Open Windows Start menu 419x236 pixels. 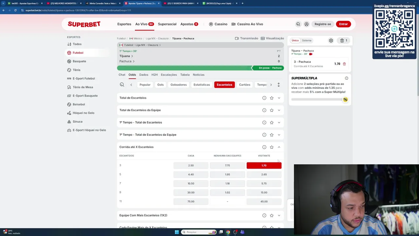click(x=177, y=232)
